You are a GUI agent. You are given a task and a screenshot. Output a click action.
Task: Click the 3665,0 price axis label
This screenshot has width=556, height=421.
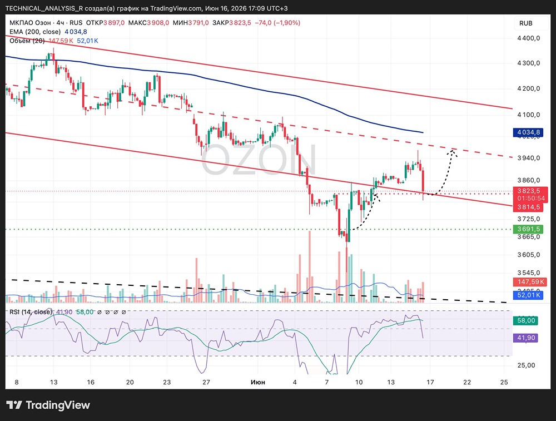point(529,237)
